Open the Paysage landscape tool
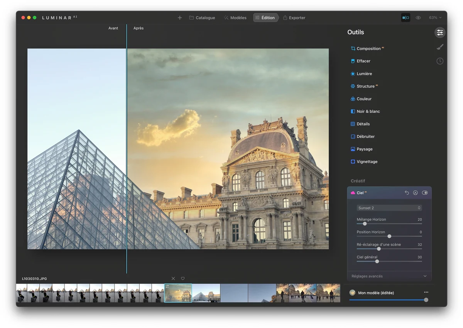463x328 pixels. (362, 149)
